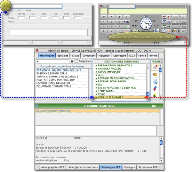Click the M month calendar button
This screenshot has height=172, width=192.
point(166,27)
